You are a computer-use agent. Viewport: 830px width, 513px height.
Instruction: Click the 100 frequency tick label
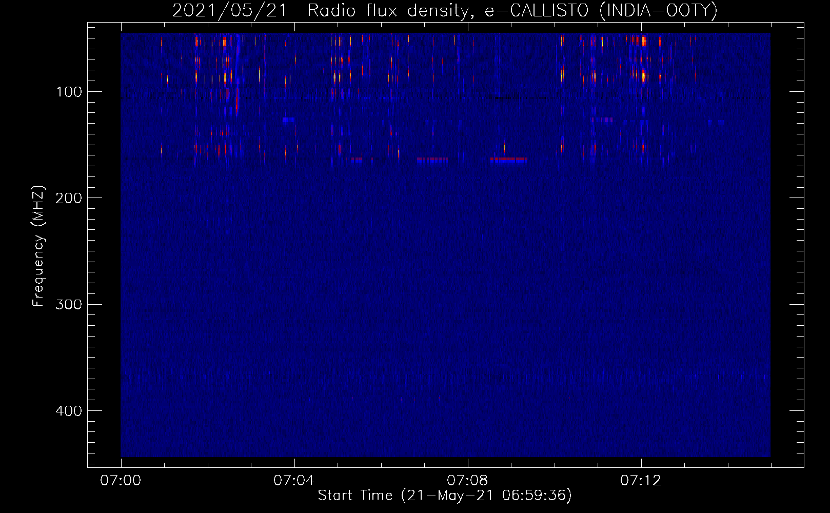tap(69, 92)
